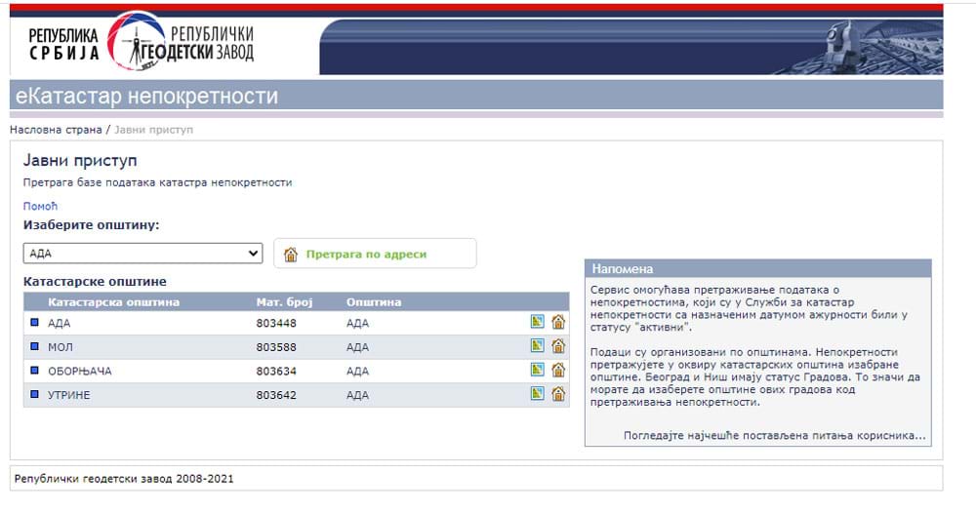Select cadastral municipality ОБОРЊАЧА
This screenshot has height=514, width=976.
coord(80,371)
